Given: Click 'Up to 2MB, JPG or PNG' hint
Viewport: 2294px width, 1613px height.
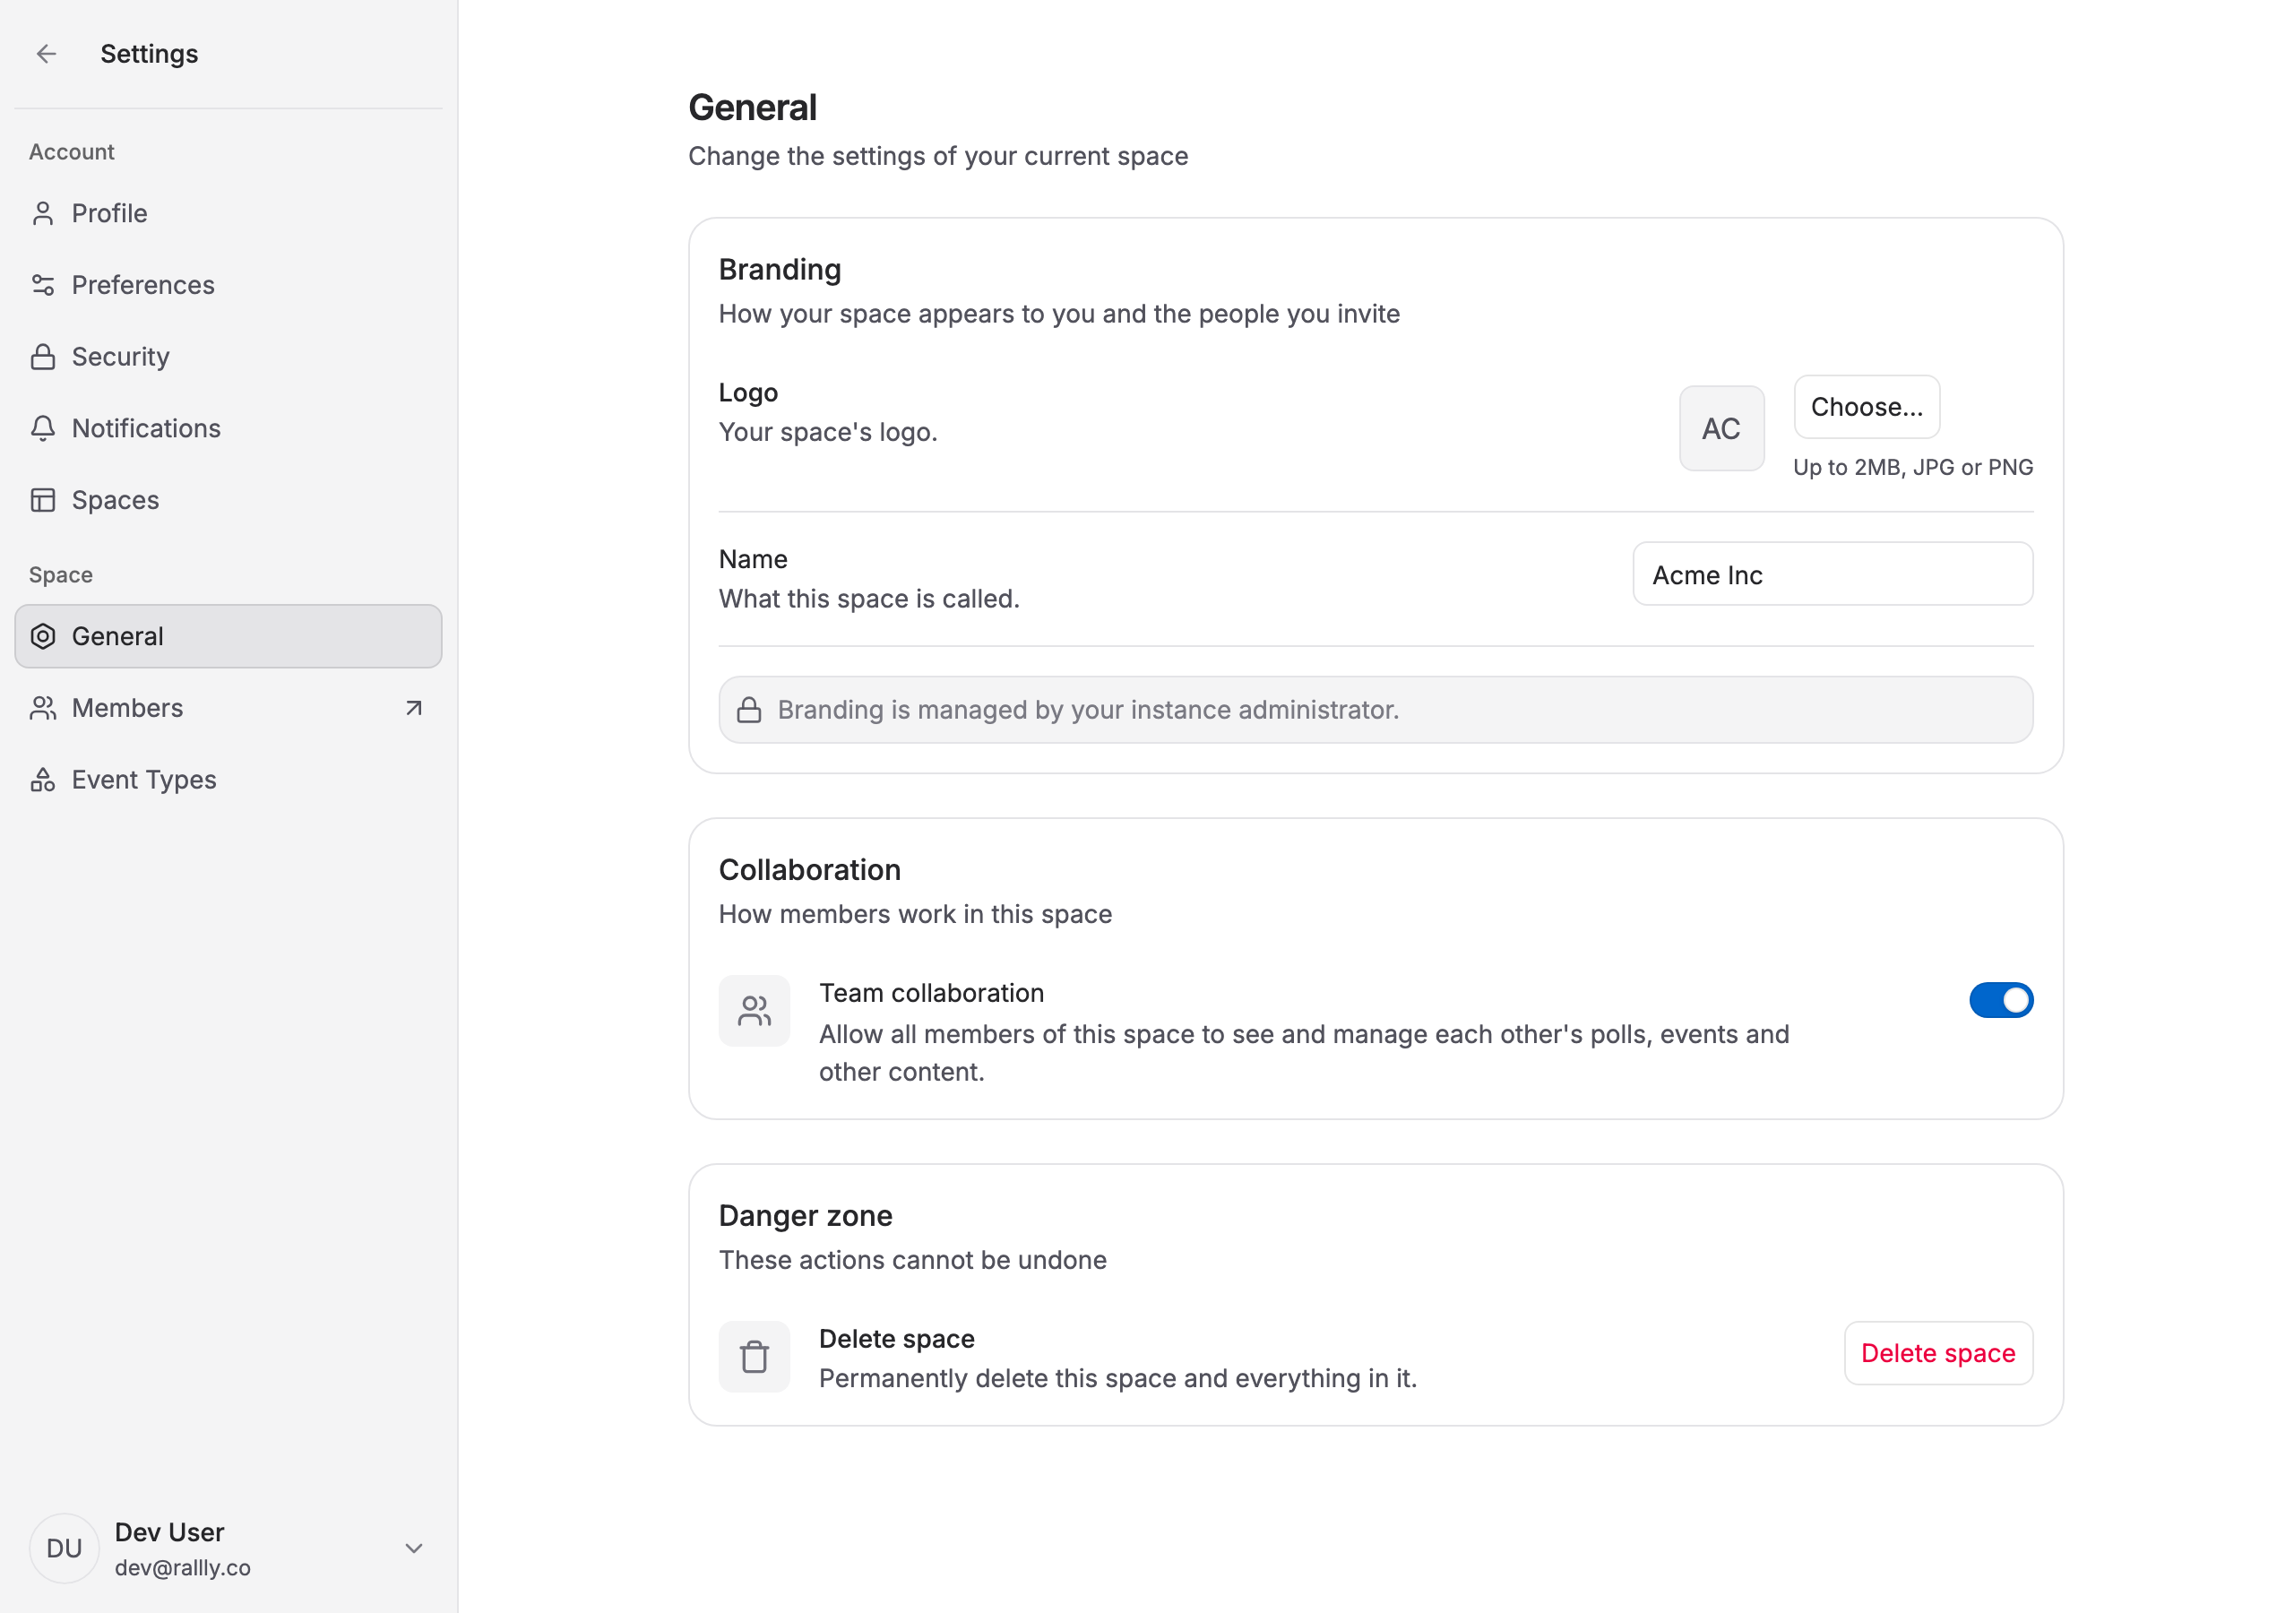Looking at the screenshot, I should tap(1912, 467).
